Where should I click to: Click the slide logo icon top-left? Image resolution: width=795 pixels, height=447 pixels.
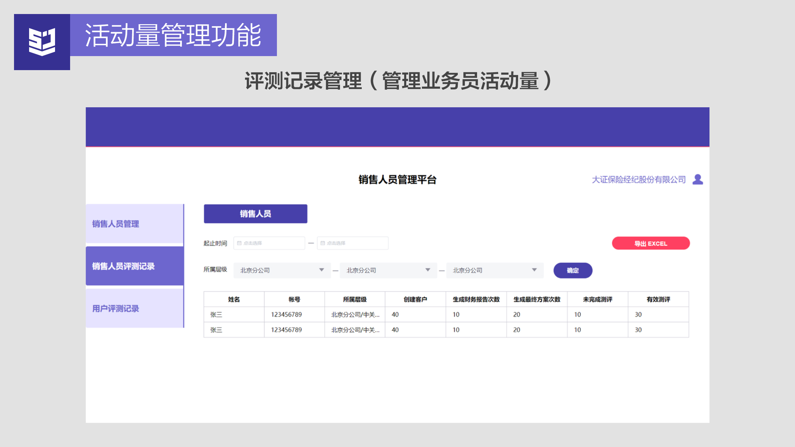tap(42, 42)
